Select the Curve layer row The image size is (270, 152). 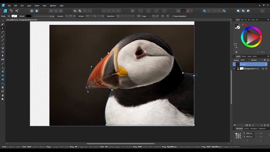250,64
